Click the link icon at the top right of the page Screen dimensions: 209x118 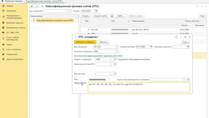click(x=198, y=6)
